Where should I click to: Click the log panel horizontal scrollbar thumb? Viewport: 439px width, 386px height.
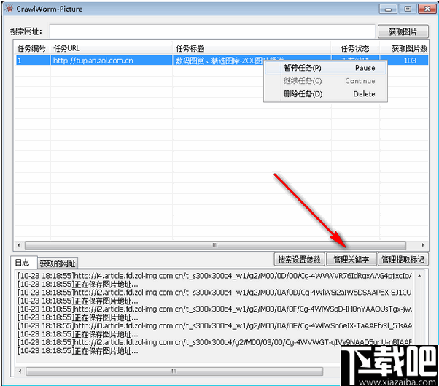coord(174,371)
